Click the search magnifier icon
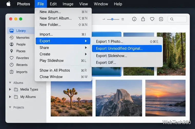195x129 pixels. point(172,19)
